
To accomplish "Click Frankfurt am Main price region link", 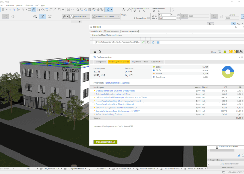I will pyautogui.click(x=118, y=83).
